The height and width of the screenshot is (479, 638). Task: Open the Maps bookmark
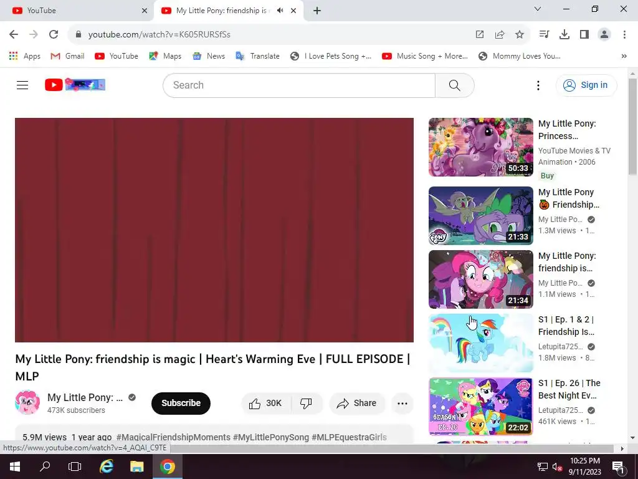[165, 56]
